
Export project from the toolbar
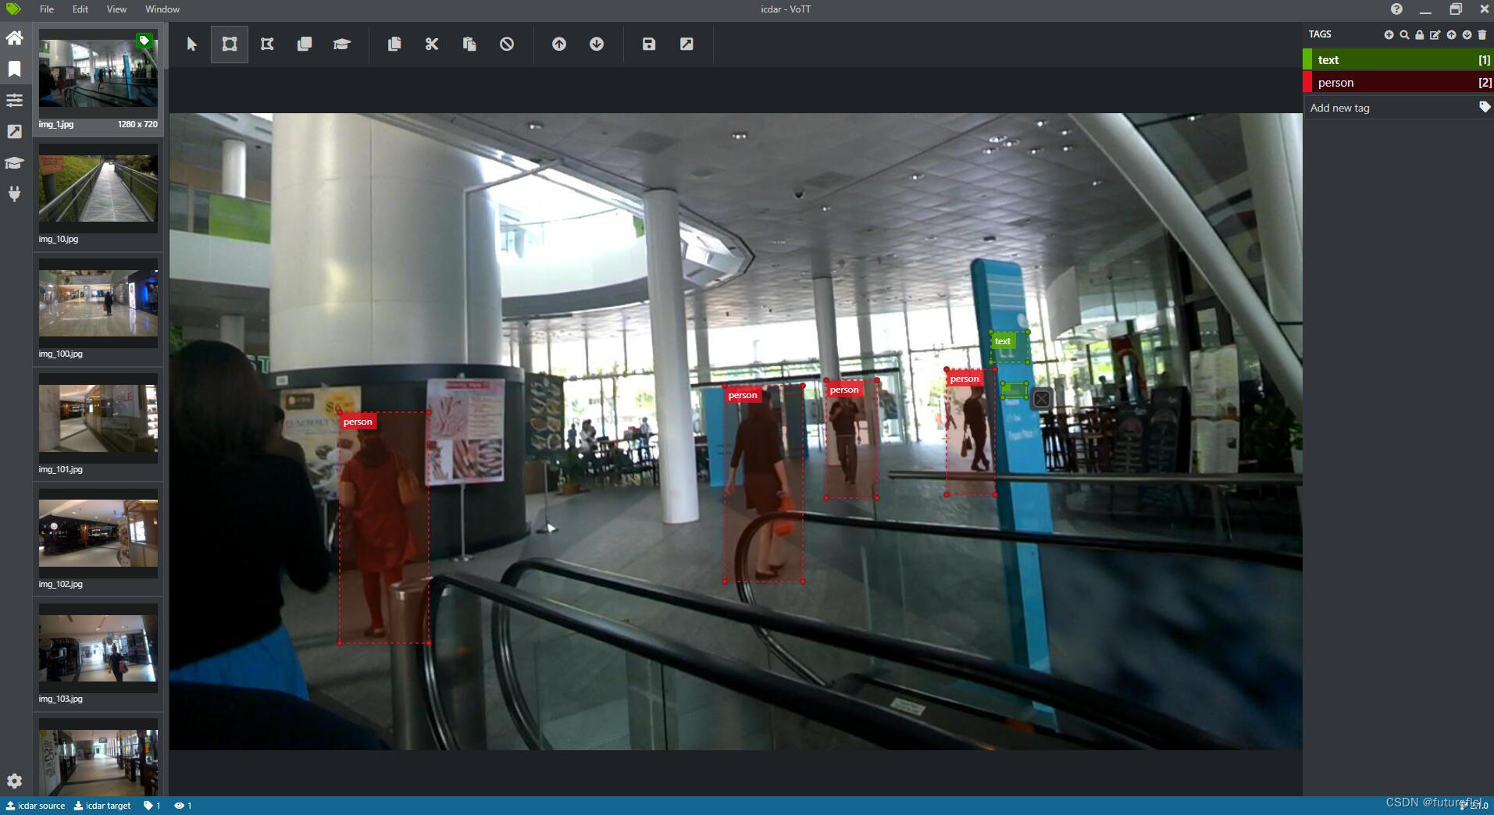(x=686, y=44)
